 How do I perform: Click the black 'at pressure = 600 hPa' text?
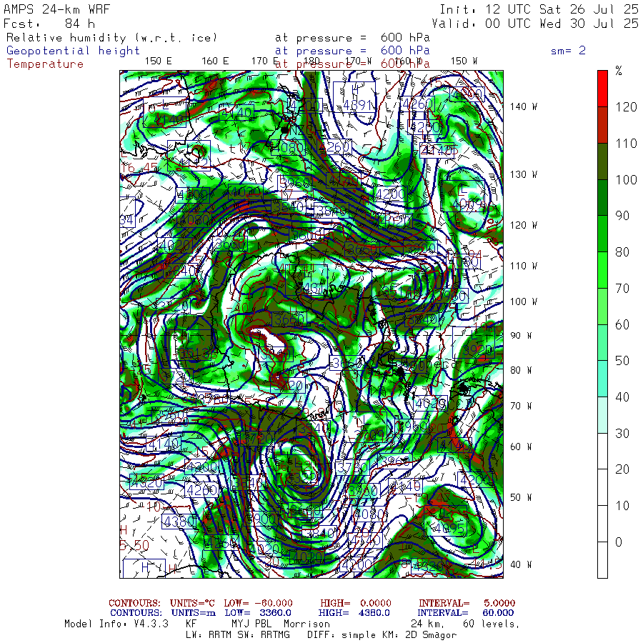coord(352,38)
